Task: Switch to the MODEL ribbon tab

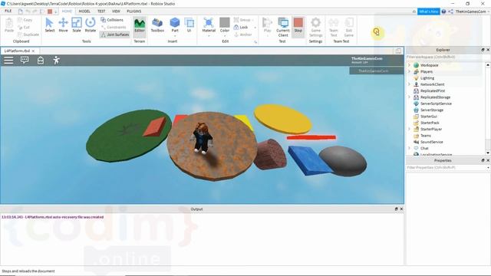Action: (x=84, y=11)
